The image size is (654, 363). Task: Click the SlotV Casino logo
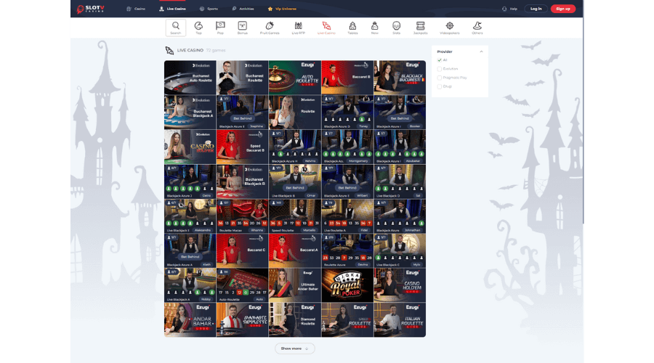(91, 9)
